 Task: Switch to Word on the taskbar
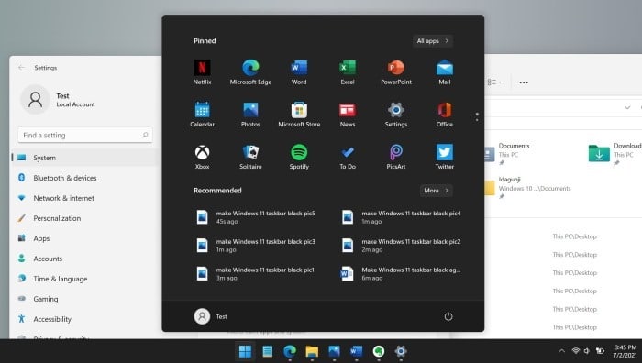(x=356, y=351)
